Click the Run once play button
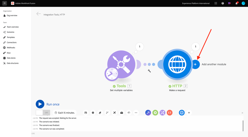Image resolution: width=248 pixels, height=137 pixels. point(40,104)
